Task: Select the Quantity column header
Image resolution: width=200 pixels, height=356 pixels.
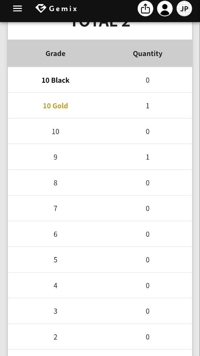Action: (x=147, y=53)
